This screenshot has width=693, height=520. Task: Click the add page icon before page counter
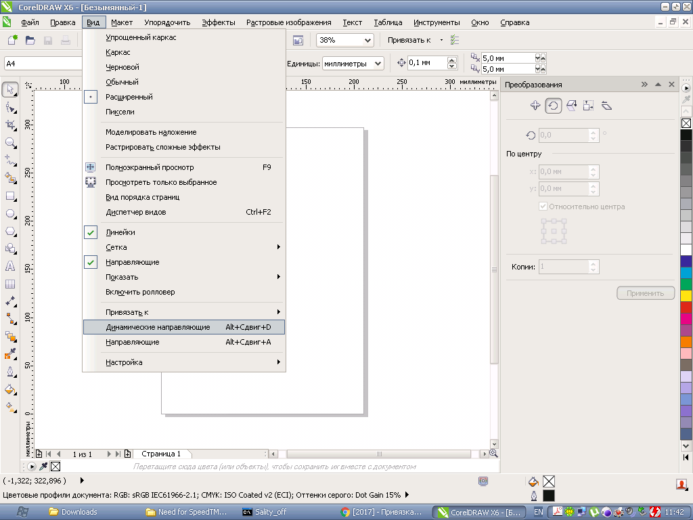click(39, 454)
